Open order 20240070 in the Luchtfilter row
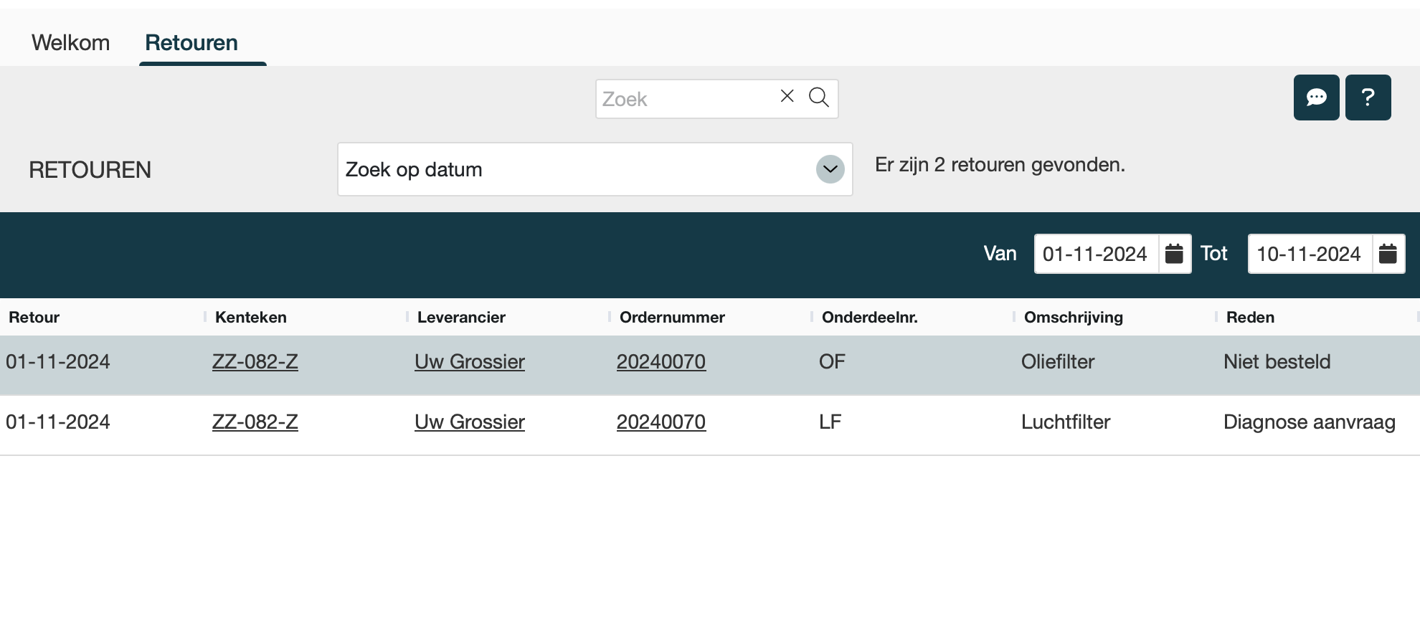Viewport: 1420px width, 618px height. [x=661, y=422]
